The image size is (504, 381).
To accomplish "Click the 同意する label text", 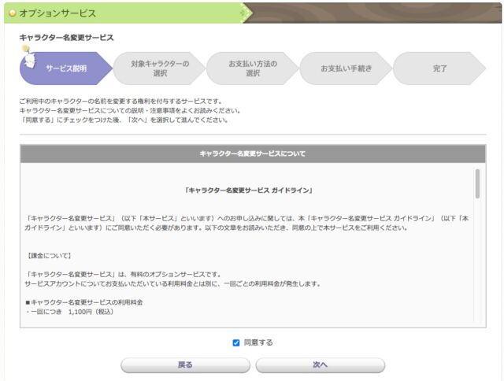I will pyautogui.click(x=258, y=342).
